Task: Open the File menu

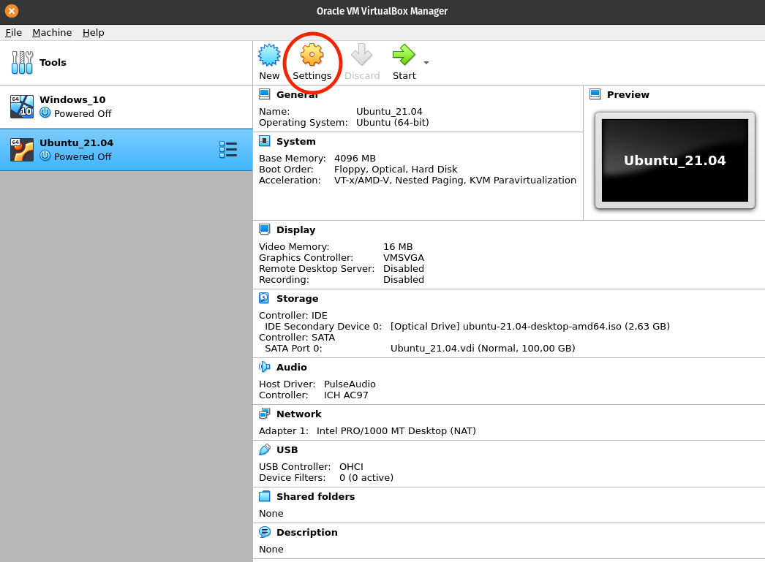Action: point(13,32)
